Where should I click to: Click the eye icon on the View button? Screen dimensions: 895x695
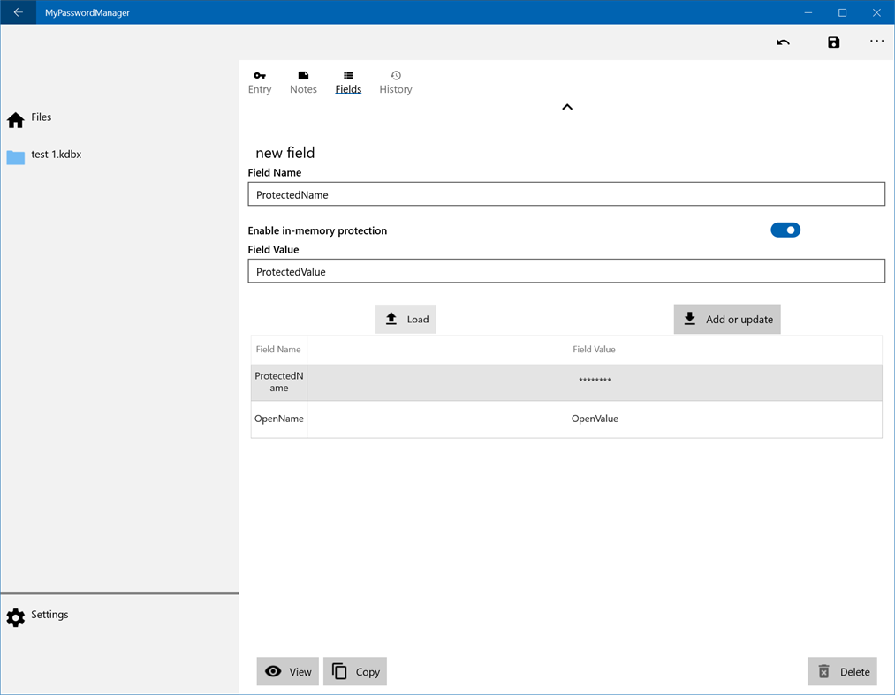pos(275,671)
